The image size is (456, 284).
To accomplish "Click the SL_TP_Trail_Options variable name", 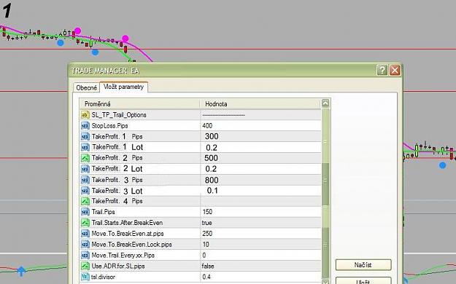I will tap(119, 115).
